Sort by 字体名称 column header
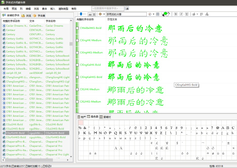This screenshot has width=237, height=168. pos(57,21)
